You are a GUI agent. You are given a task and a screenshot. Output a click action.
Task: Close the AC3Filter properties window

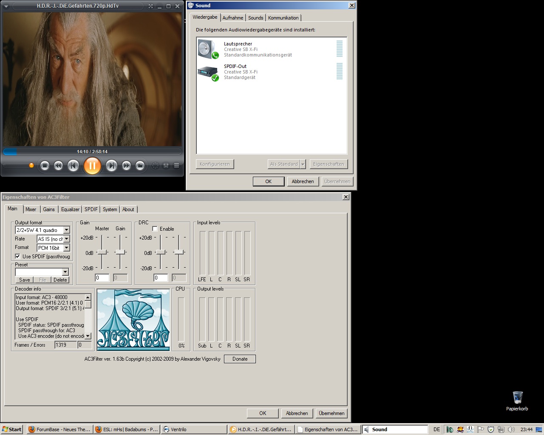coord(346,197)
